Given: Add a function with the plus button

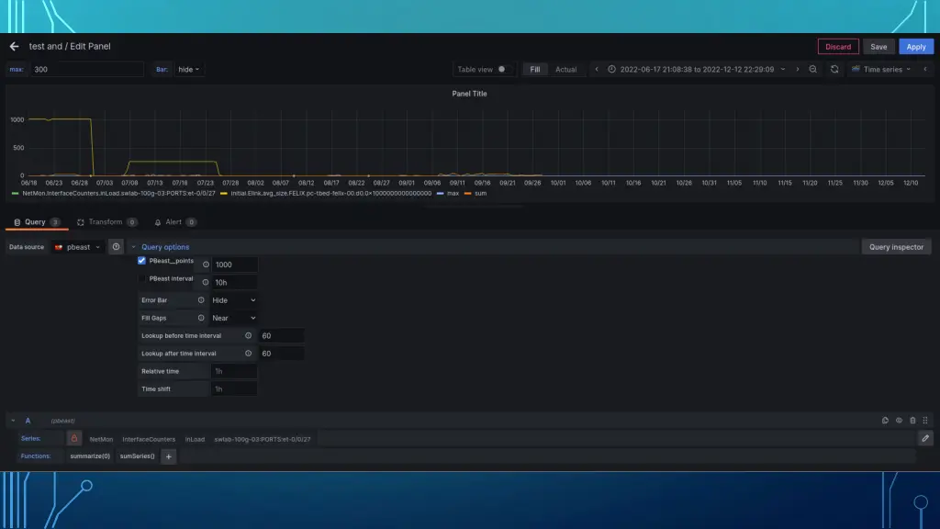Looking at the screenshot, I should [x=169, y=456].
